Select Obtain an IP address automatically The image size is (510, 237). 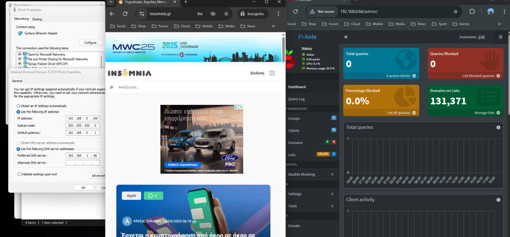tap(18, 106)
